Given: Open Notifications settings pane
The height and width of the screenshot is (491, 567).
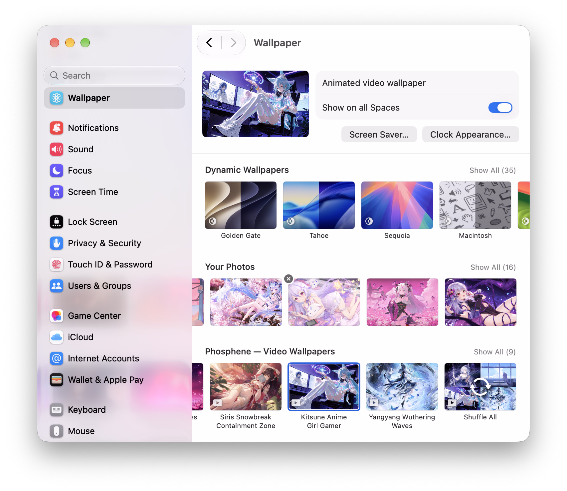Looking at the screenshot, I should pyautogui.click(x=114, y=128).
